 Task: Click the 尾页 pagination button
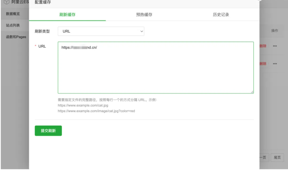point(277,158)
